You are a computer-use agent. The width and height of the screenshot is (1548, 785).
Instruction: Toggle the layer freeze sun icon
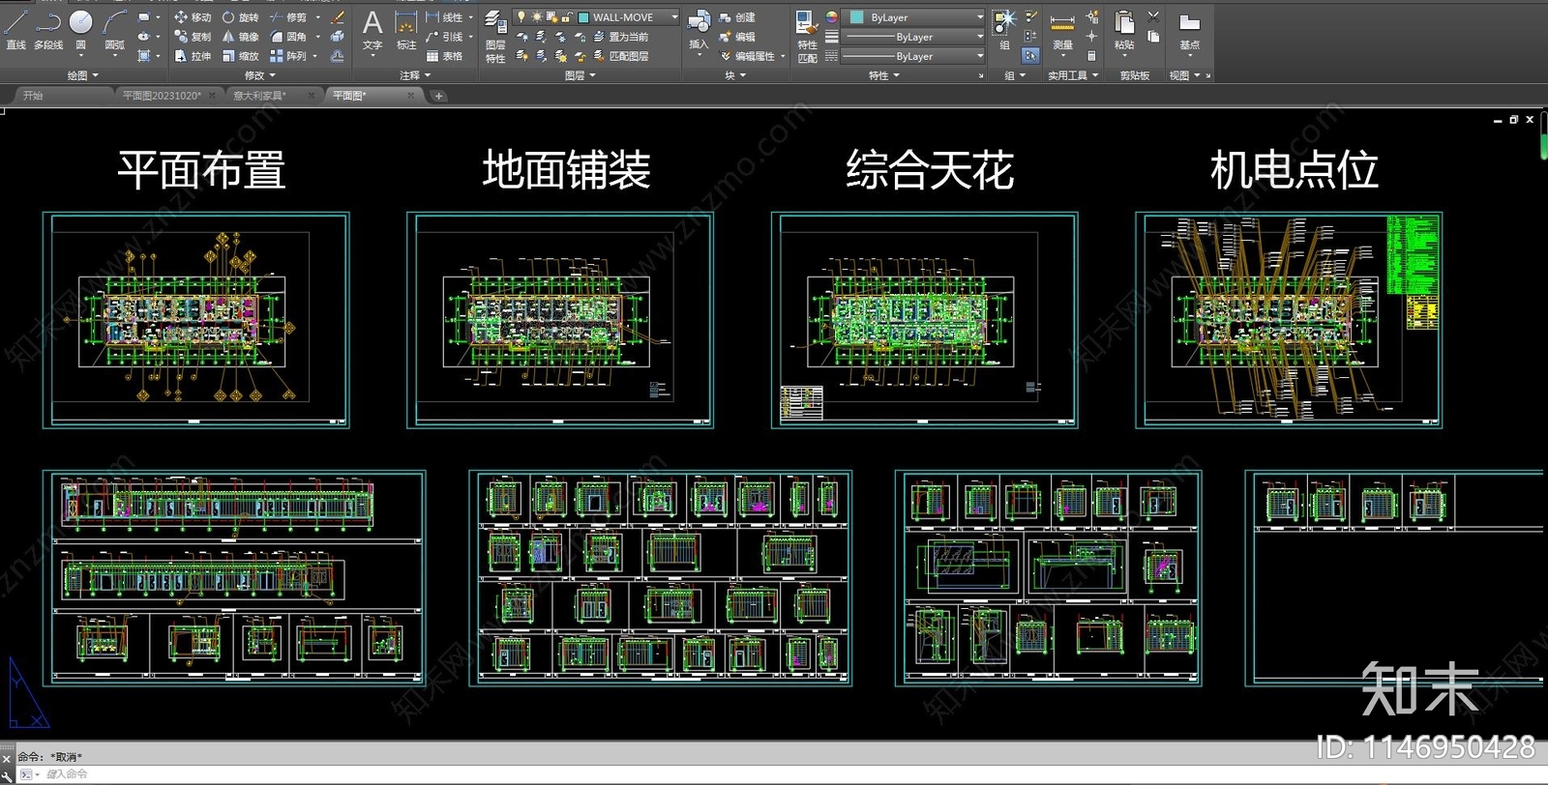point(536,17)
